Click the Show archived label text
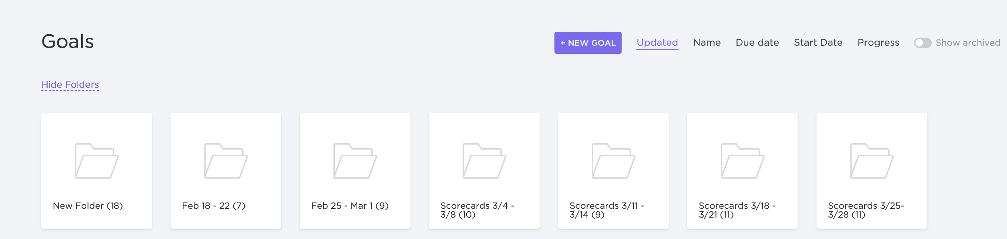Viewport: 1007px width, 239px height. pyautogui.click(x=968, y=43)
